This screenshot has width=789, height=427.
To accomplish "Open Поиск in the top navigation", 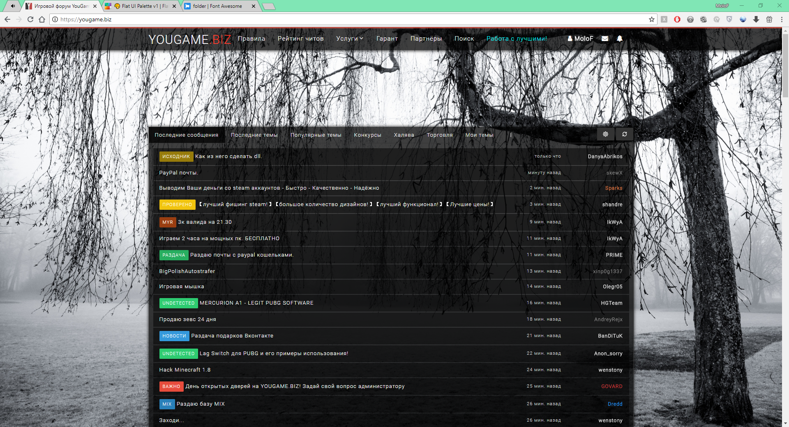I will pyautogui.click(x=464, y=39).
